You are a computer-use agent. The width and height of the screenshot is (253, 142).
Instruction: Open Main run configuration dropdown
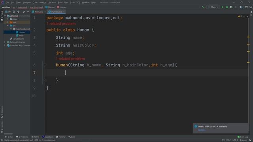(x=213, y=7)
